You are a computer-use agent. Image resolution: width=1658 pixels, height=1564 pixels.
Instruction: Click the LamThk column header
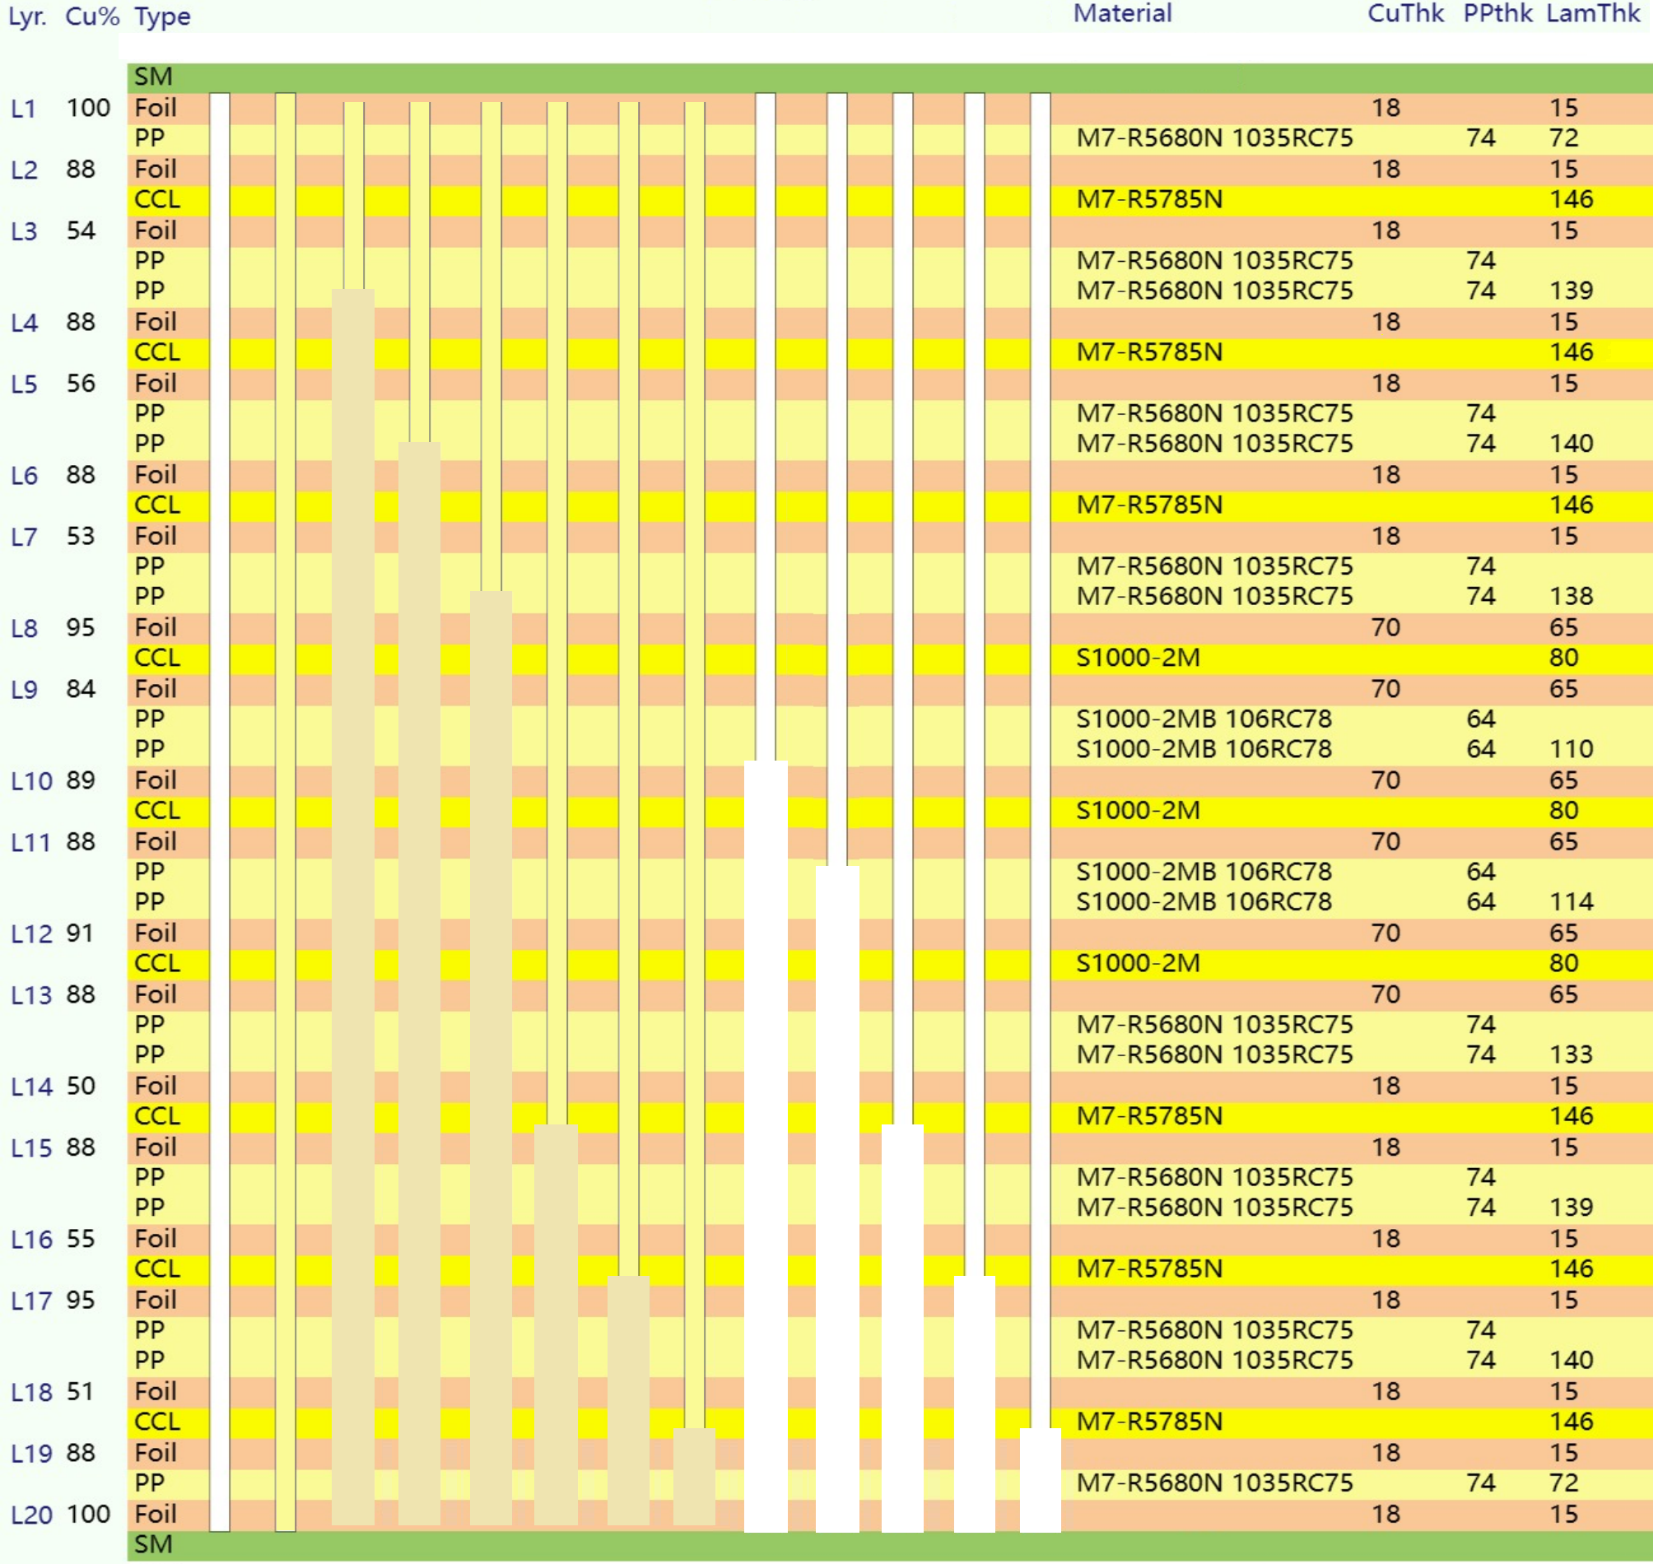pyautogui.click(x=1594, y=13)
